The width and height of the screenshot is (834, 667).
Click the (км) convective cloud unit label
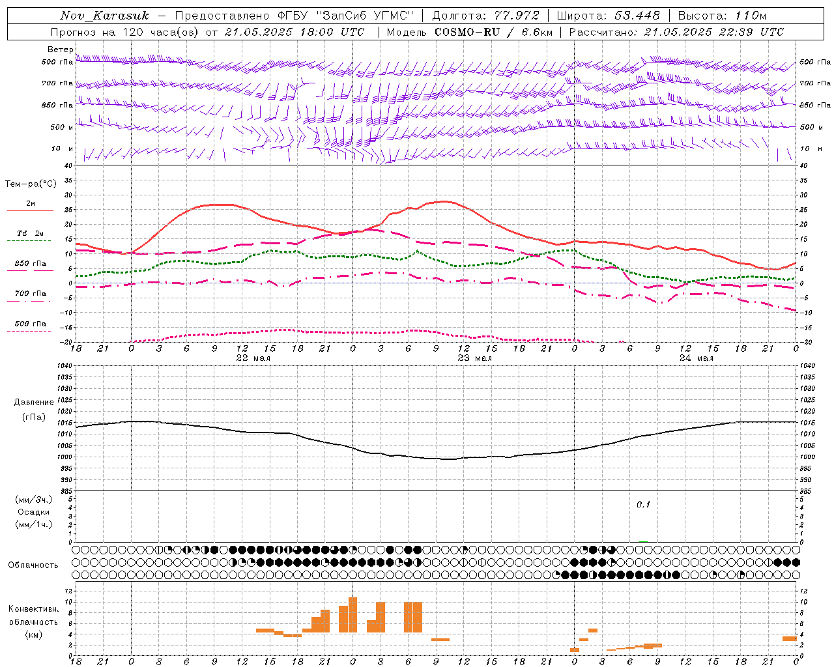pyautogui.click(x=34, y=634)
